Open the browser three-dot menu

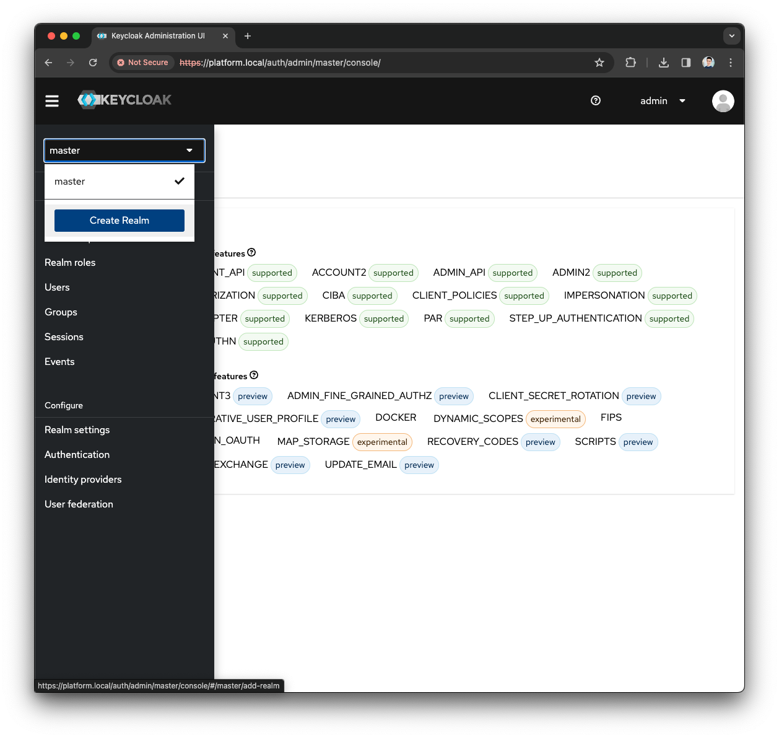pyautogui.click(x=731, y=63)
